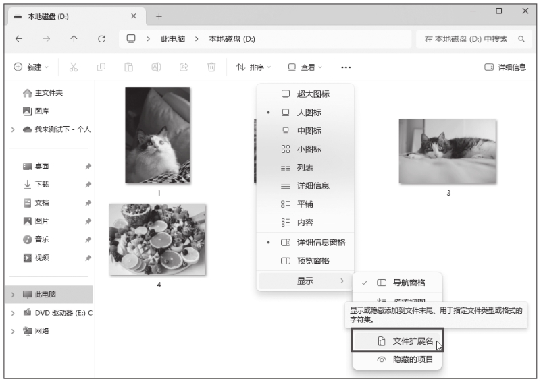Select 此电脑 in navigation pane
This screenshot has height=383, width=541.
[49, 295]
